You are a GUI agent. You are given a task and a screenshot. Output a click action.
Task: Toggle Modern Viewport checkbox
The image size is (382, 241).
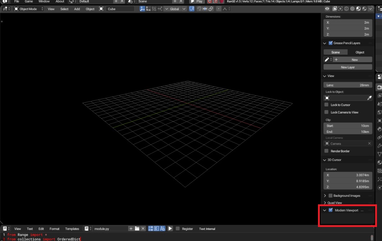331,210
